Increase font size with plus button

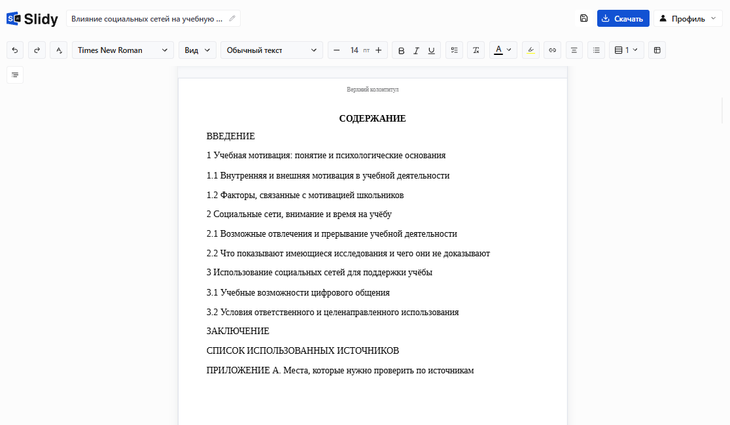[379, 50]
